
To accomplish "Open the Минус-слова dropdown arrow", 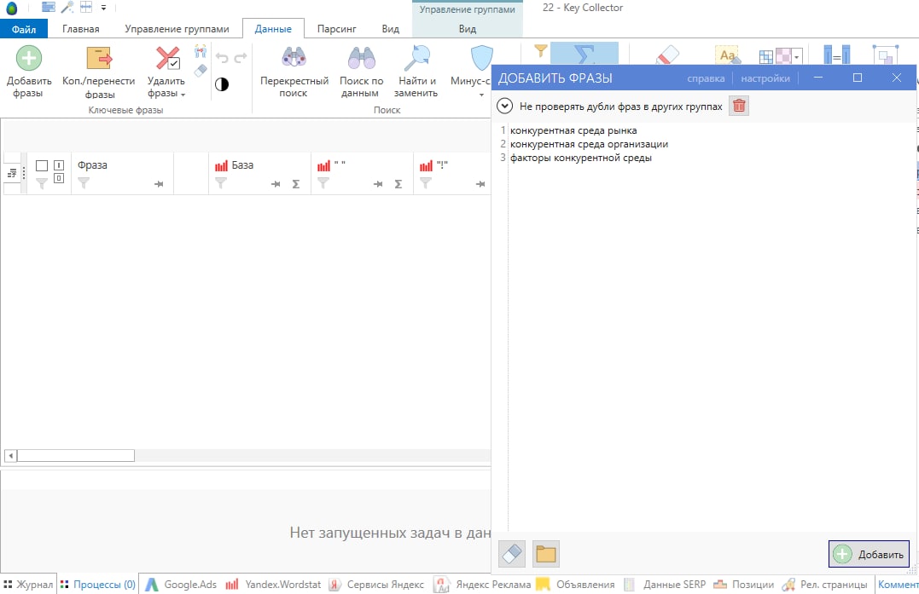I will pos(481,95).
